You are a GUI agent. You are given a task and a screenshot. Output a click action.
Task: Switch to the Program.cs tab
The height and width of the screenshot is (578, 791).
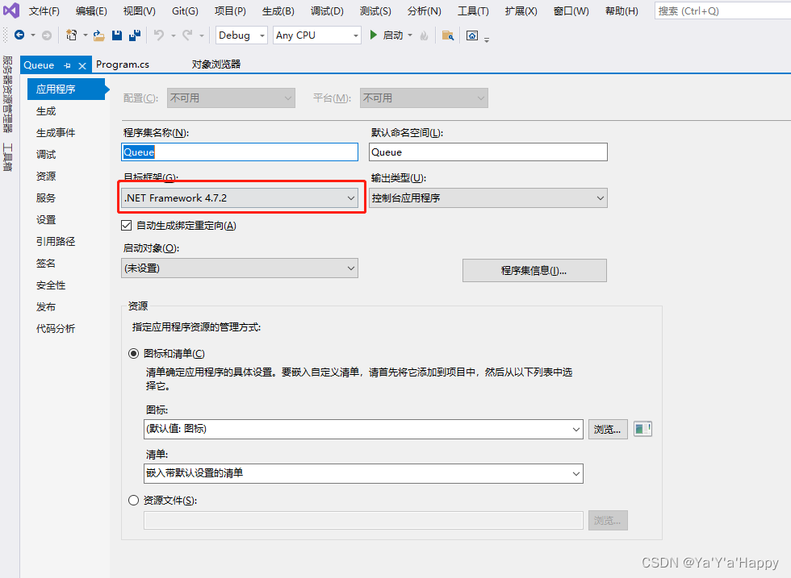pyautogui.click(x=123, y=64)
